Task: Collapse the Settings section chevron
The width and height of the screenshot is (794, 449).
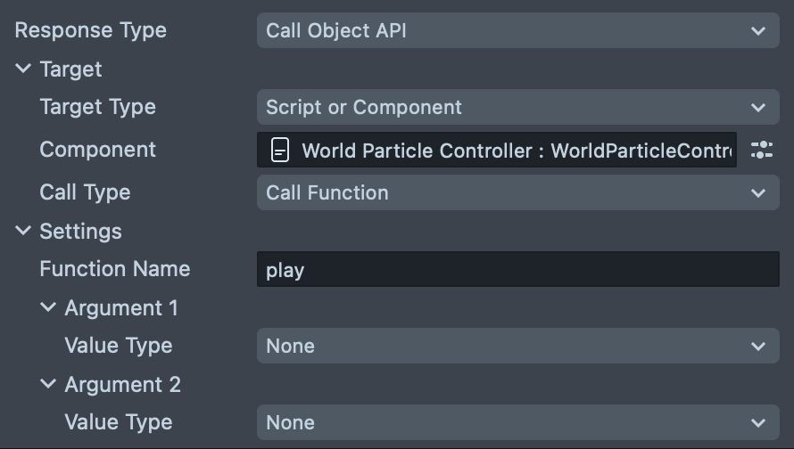Action: pyautogui.click(x=23, y=232)
